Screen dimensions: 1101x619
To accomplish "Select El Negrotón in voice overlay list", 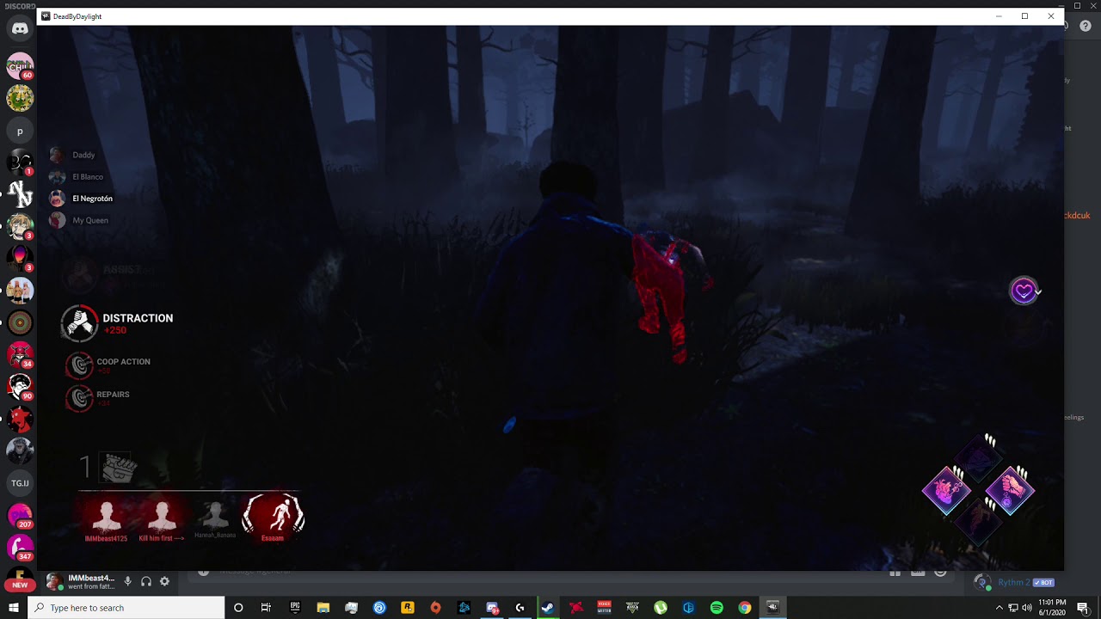I will click(x=81, y=199).
